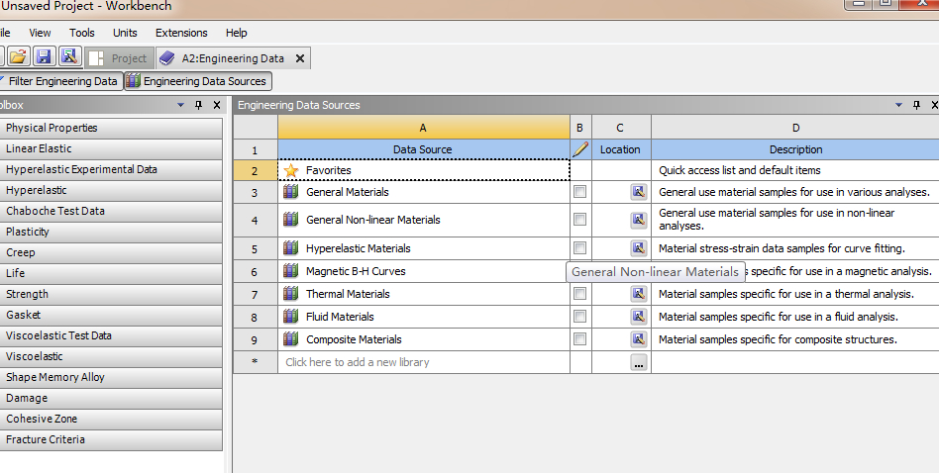Expand the Hyperelastic toolbox group
This screenshot has width=939, height=473.
(x=111, y=190)
